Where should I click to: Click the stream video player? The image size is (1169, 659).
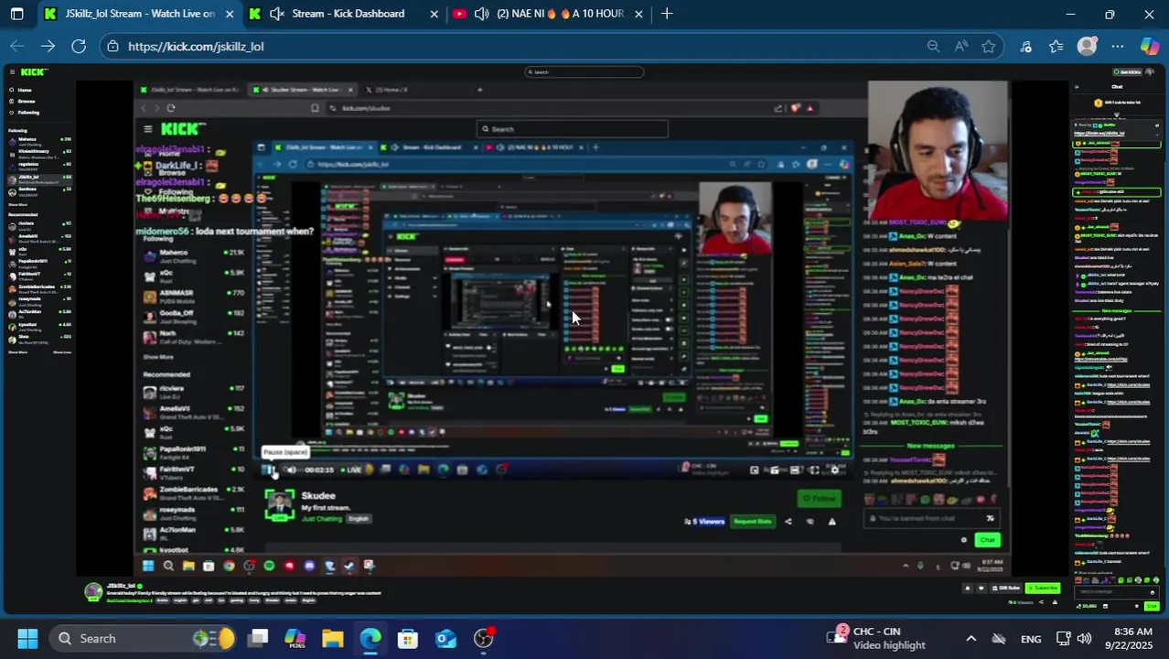tap(573, 329)
